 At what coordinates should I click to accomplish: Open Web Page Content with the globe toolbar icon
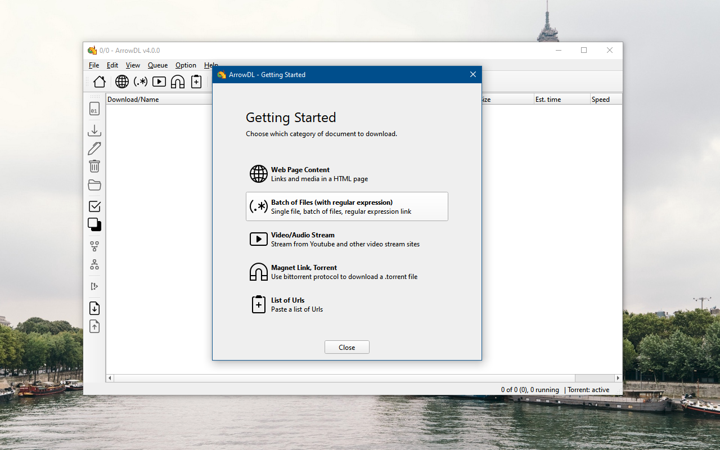click(x=121, y=82)
